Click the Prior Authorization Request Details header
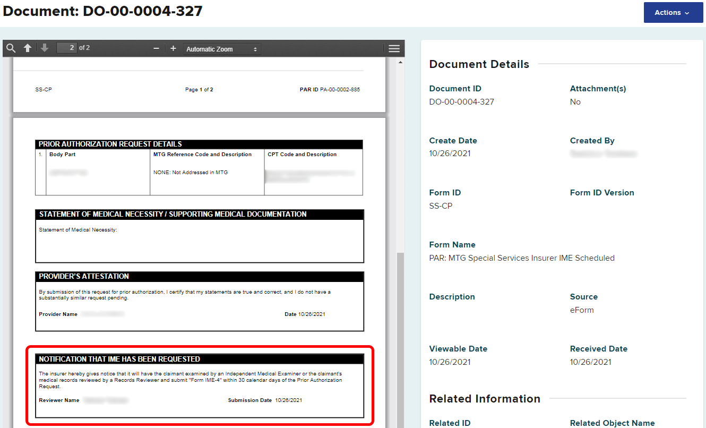Viewport: 706px width, 428px height. pyautogui.click(x=110, y=144)
